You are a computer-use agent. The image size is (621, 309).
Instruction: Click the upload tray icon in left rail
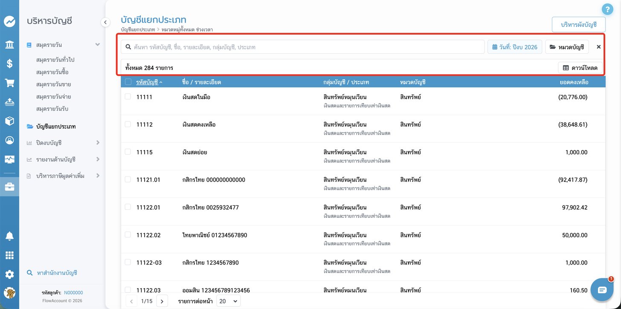pos(9,101)
